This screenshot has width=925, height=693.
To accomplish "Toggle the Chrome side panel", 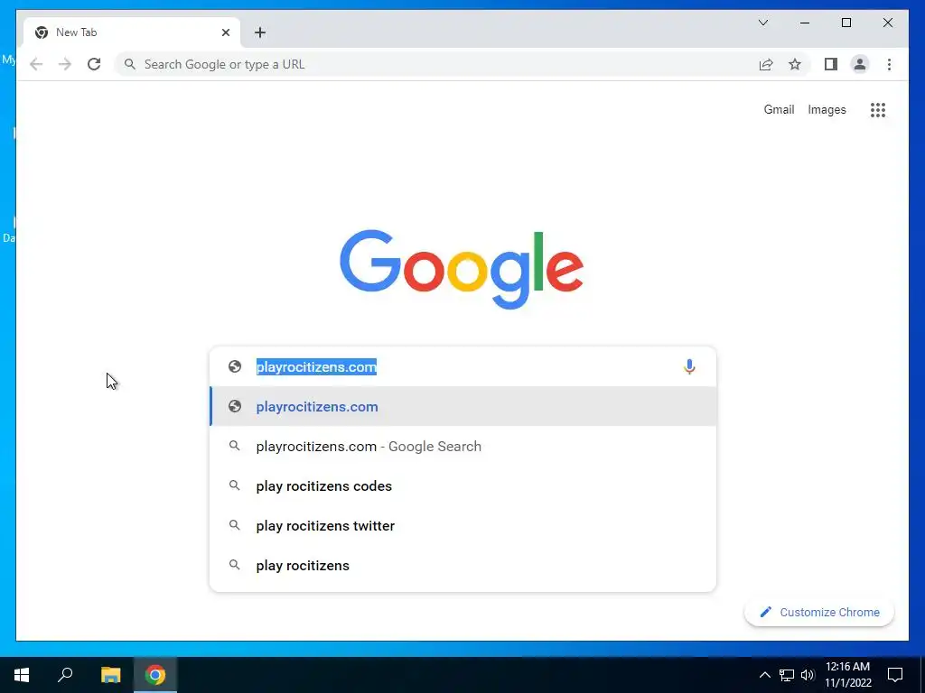I will (831, 64).
